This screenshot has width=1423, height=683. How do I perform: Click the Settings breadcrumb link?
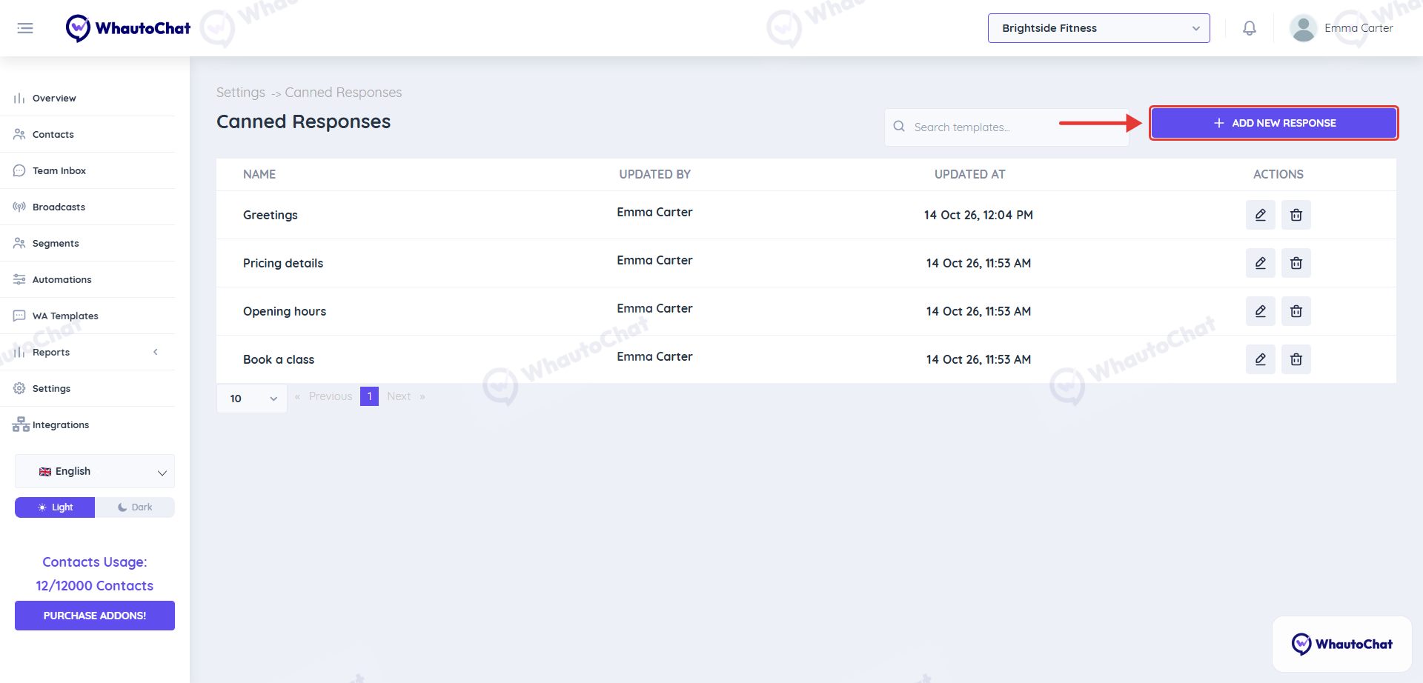point(241,93)
